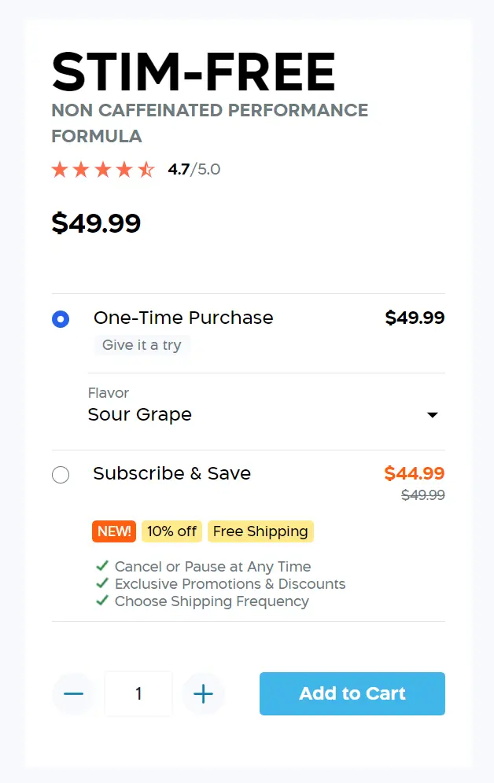Image resolution: width=494 pixels, height=783 pixels.
Task: Click the plus quantity icon
Action: [203, 693]
